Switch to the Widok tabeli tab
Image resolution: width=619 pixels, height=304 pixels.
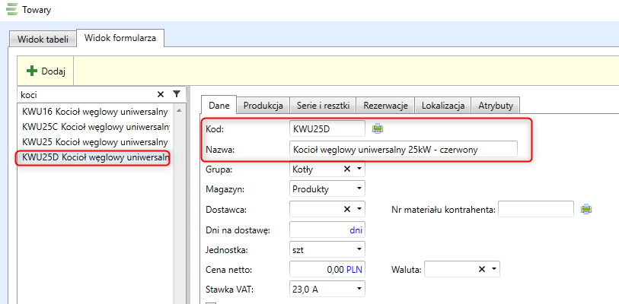pyautogui.click(x=43, y=38)
